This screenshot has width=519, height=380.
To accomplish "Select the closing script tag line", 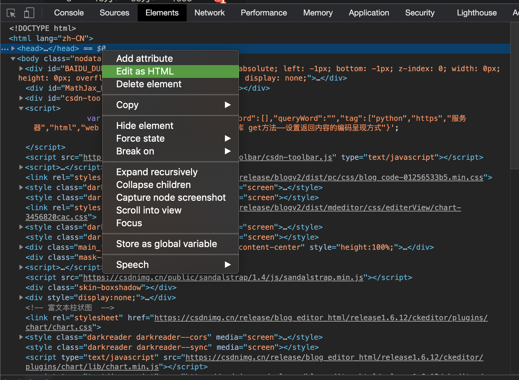I will tap(45, 147).
